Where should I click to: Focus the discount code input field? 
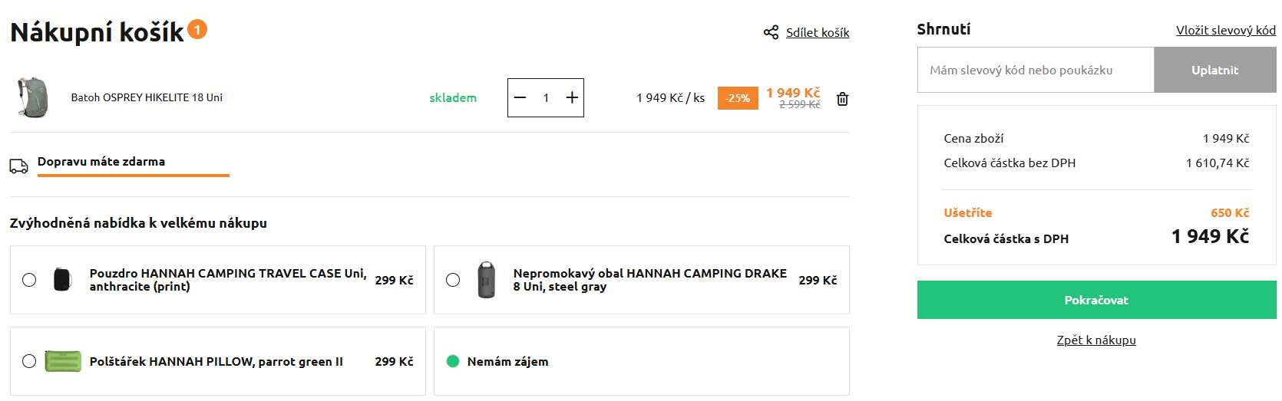(1035, 70)
